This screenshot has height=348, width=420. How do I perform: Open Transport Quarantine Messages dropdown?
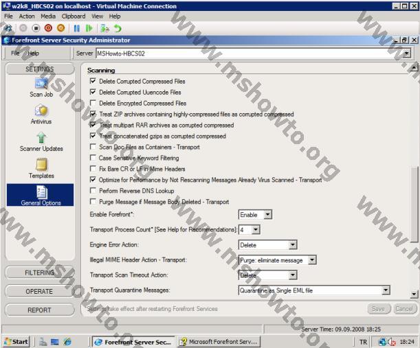click(386, 290)
